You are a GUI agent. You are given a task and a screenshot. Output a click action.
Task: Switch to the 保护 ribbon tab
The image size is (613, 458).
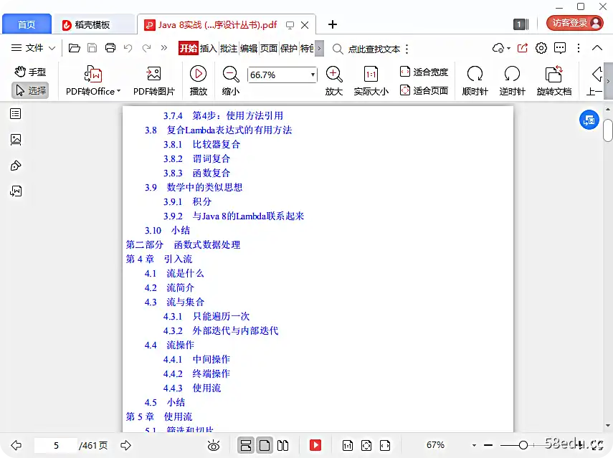pos(289,49)
